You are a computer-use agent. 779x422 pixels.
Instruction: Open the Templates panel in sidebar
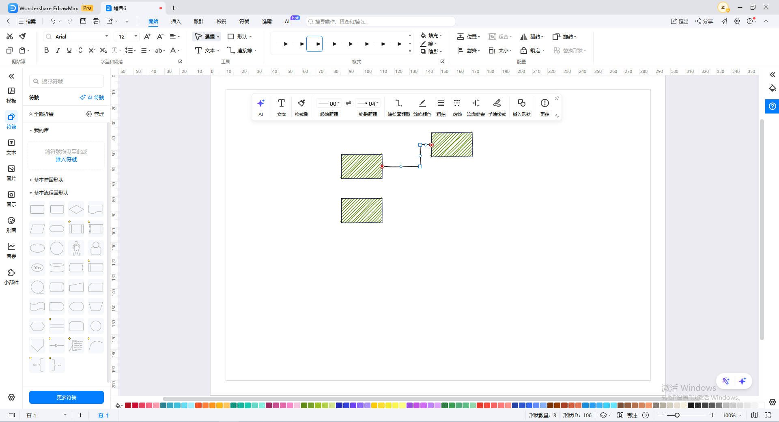11,95
